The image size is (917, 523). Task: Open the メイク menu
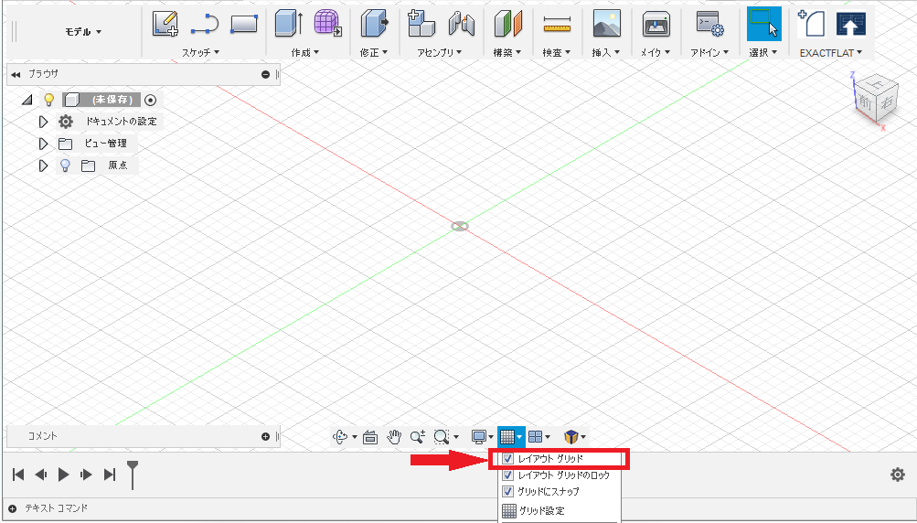pos(655,53)
